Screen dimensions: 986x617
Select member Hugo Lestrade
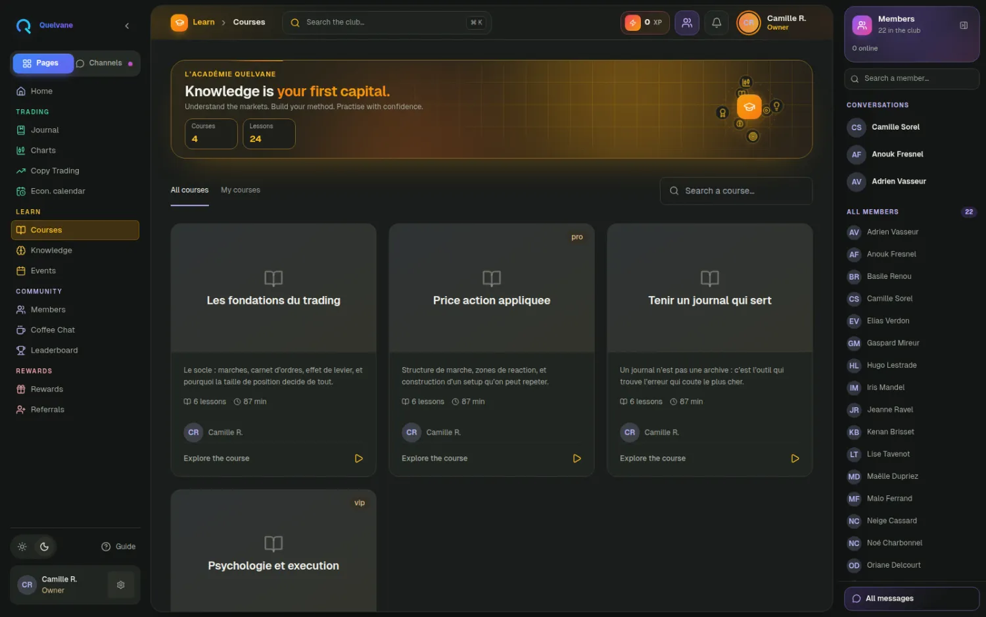tap(912, 366)
